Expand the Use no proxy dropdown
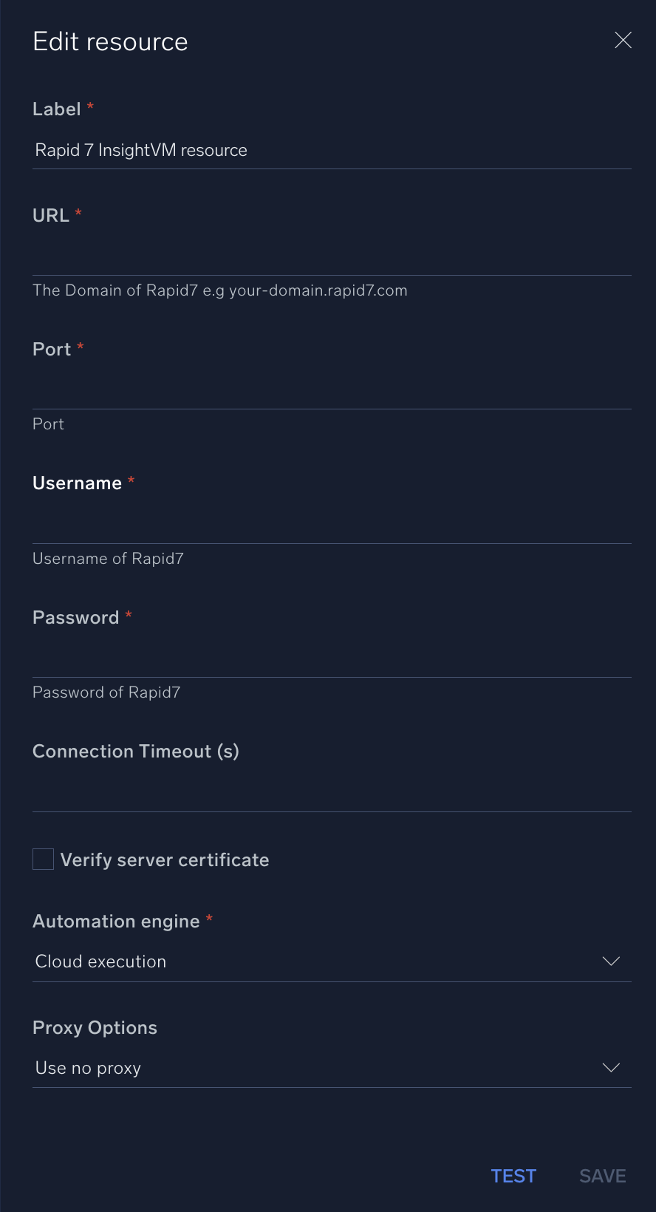The width and height of the screenshot is (656, 1212). [331, 1067]
